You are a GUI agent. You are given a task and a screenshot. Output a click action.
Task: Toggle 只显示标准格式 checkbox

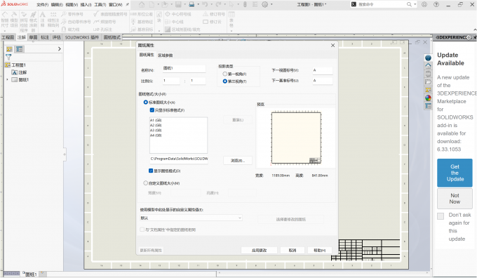(152, 110)
